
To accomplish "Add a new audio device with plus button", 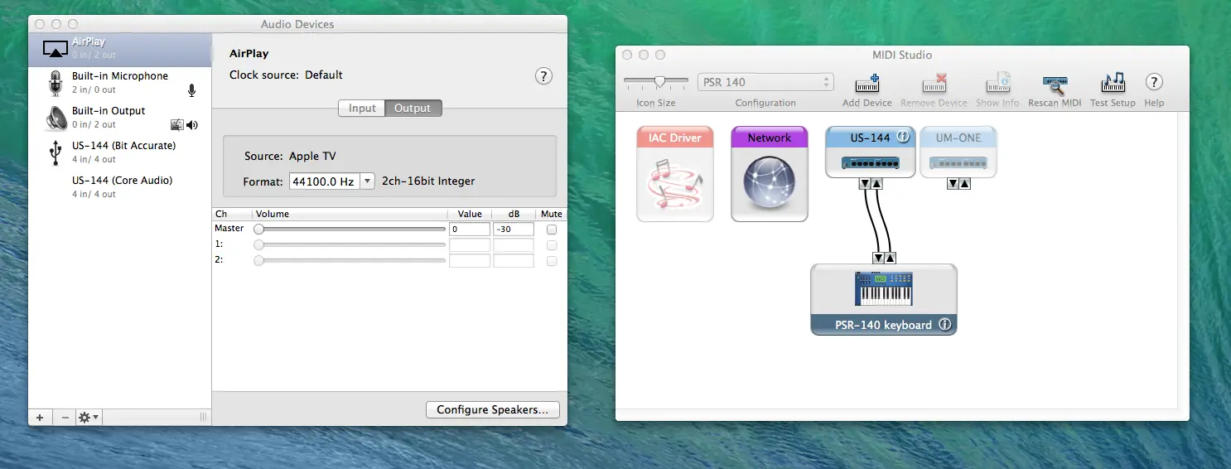I will pyautogui.click(x=40, y=418).
